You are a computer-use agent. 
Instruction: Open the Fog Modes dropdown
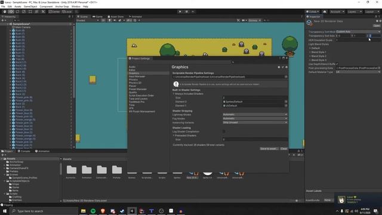point(255,118)
